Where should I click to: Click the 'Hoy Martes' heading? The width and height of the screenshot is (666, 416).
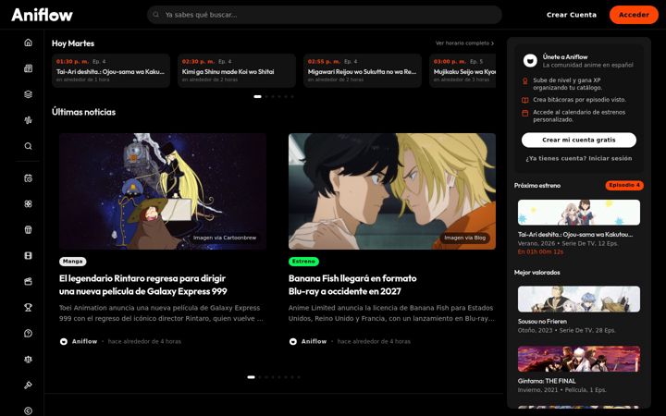73,43
